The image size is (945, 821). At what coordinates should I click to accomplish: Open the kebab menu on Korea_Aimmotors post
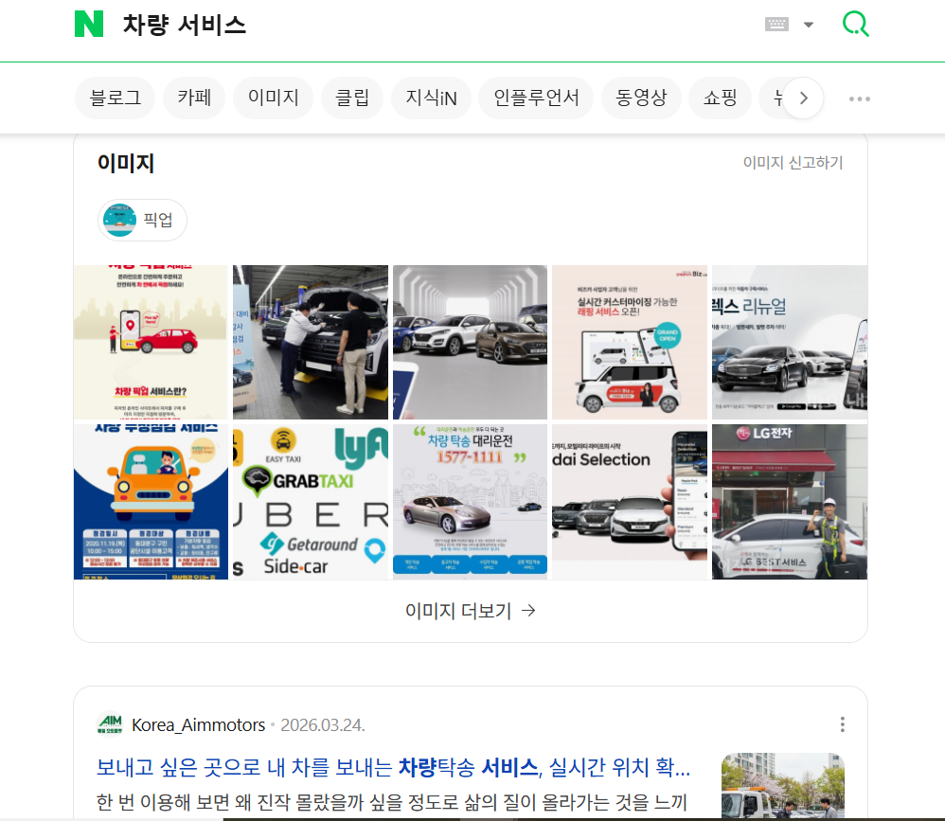tap(842, 724)
